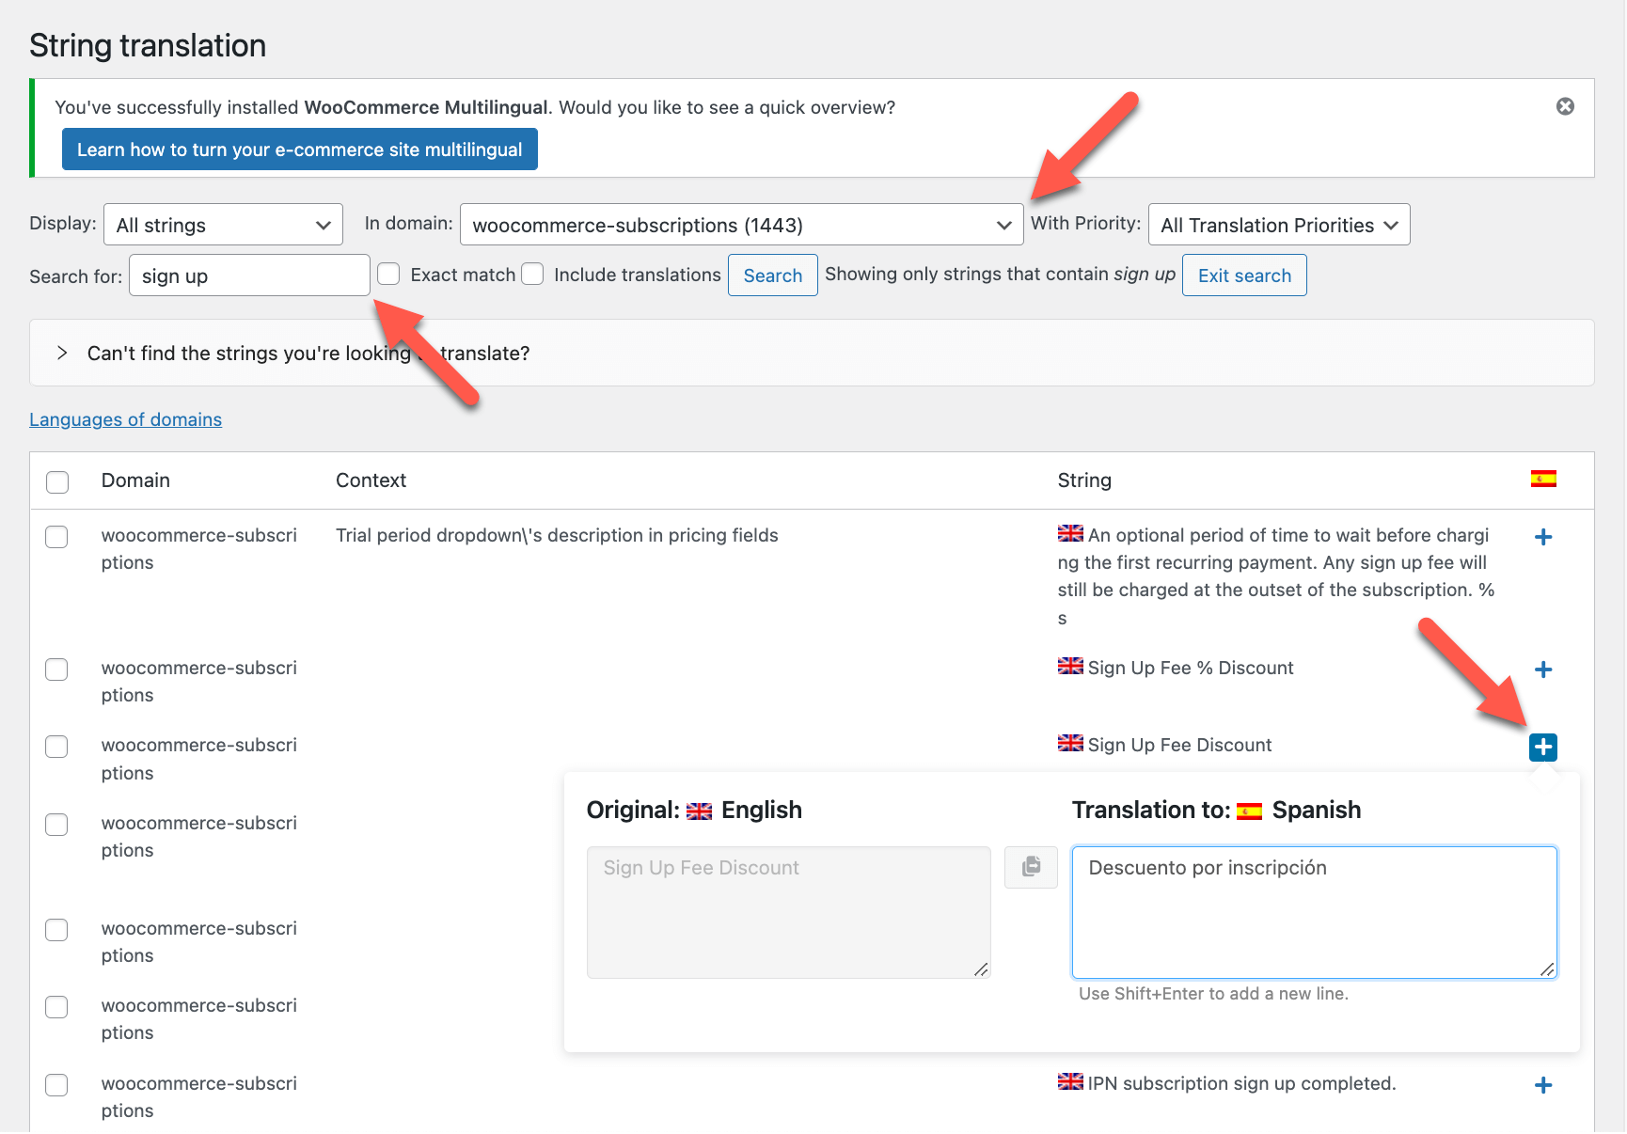Enable the Include translations checkbox
This screenshot has width=1627, height=1134.
coord(532,274)
